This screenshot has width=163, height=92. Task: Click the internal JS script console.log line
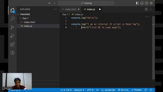pyautogui.click(x=105, y=24)
